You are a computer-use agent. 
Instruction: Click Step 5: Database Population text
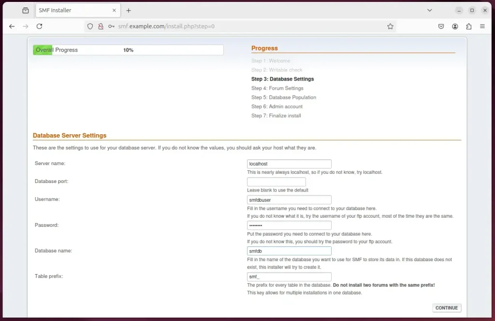point(283,98)
